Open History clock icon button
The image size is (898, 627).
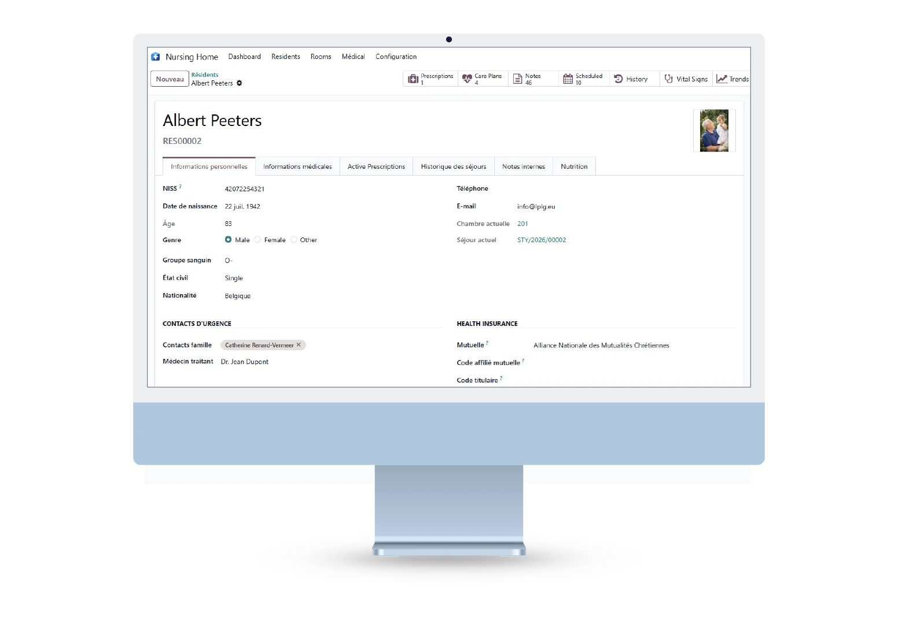[619, 79]
